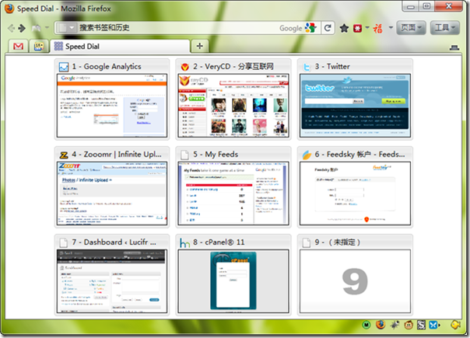Open dropdown arrow next to red flower icon
Screen dimensions: 470x338
click(x=367, y=28)
